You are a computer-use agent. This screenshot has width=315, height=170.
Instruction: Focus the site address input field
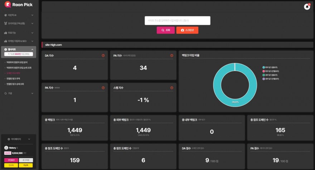pos(177,20)
